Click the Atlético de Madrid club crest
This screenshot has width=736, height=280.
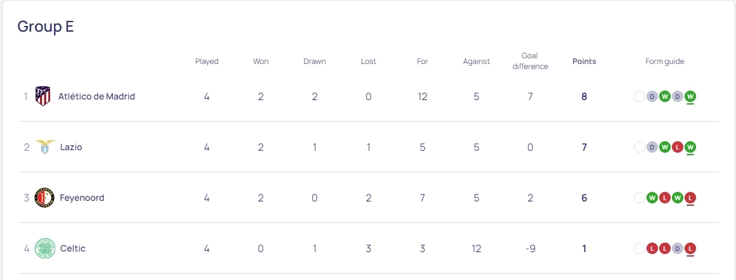pos(43,96)
